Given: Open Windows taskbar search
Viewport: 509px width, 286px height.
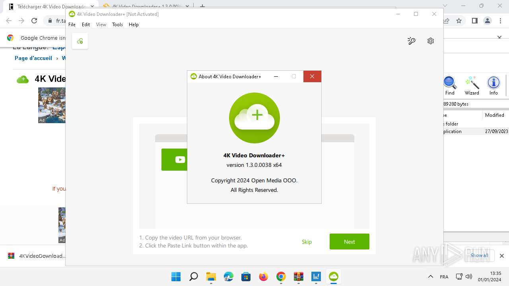Looking at the screenshot, I should pos(194,276).
